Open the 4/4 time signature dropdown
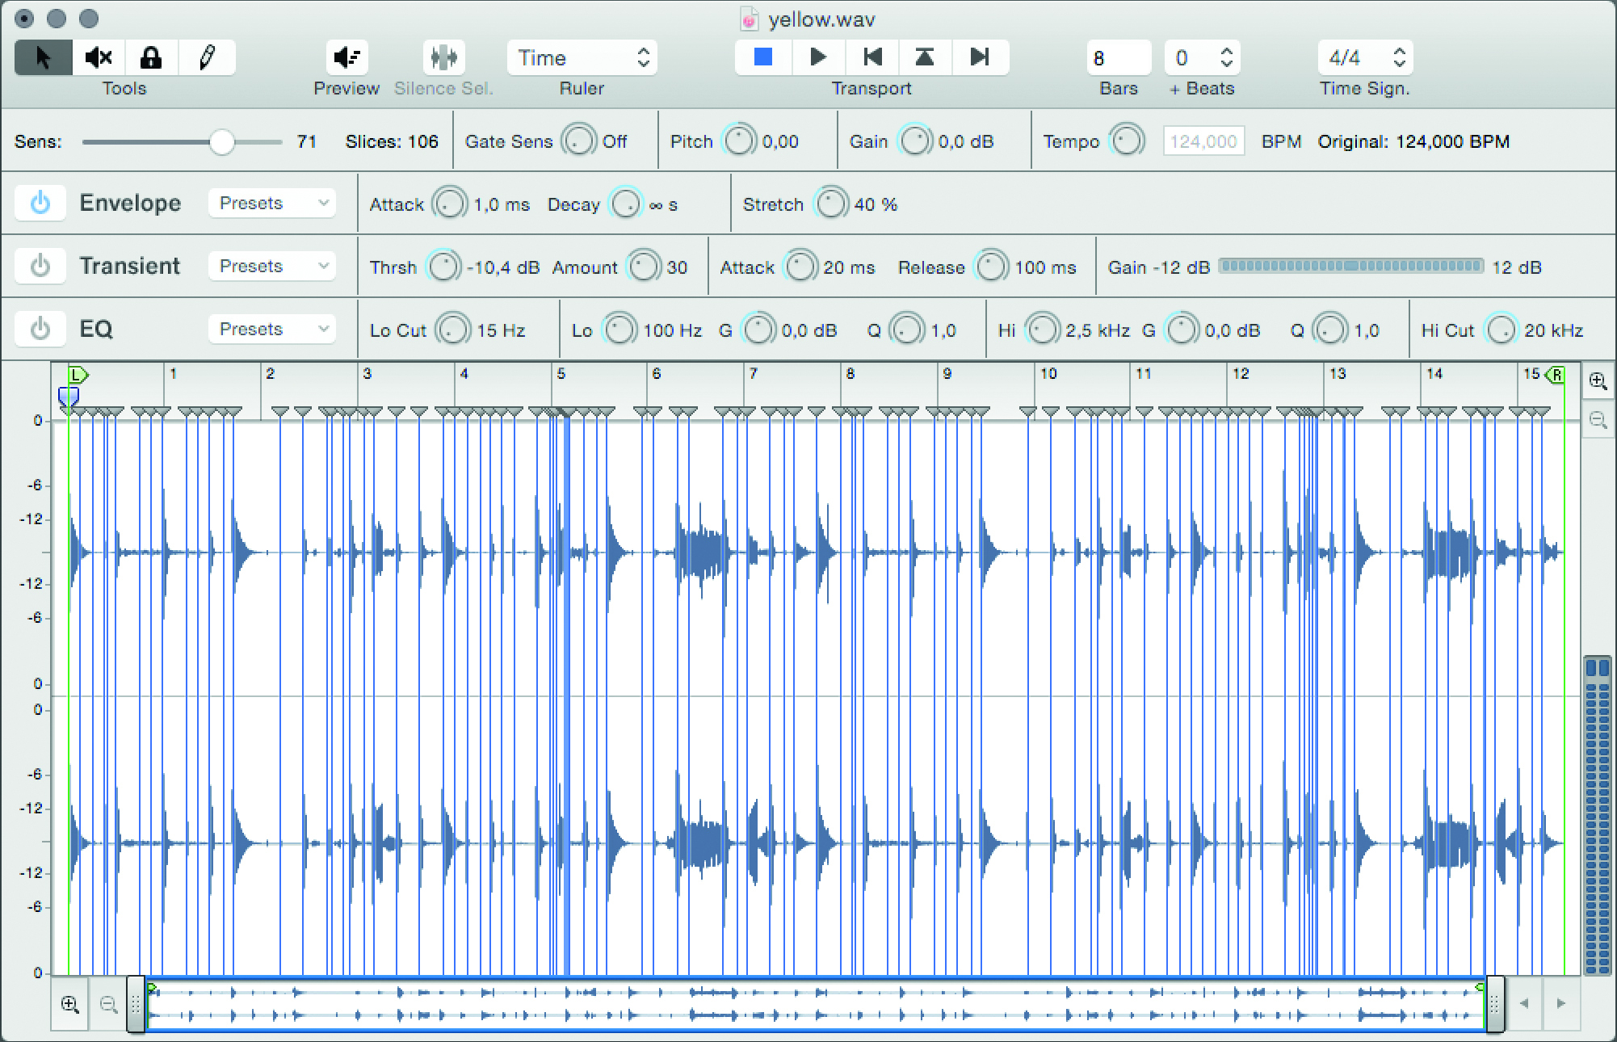1617x1042 pixels. click(1365, 57)
